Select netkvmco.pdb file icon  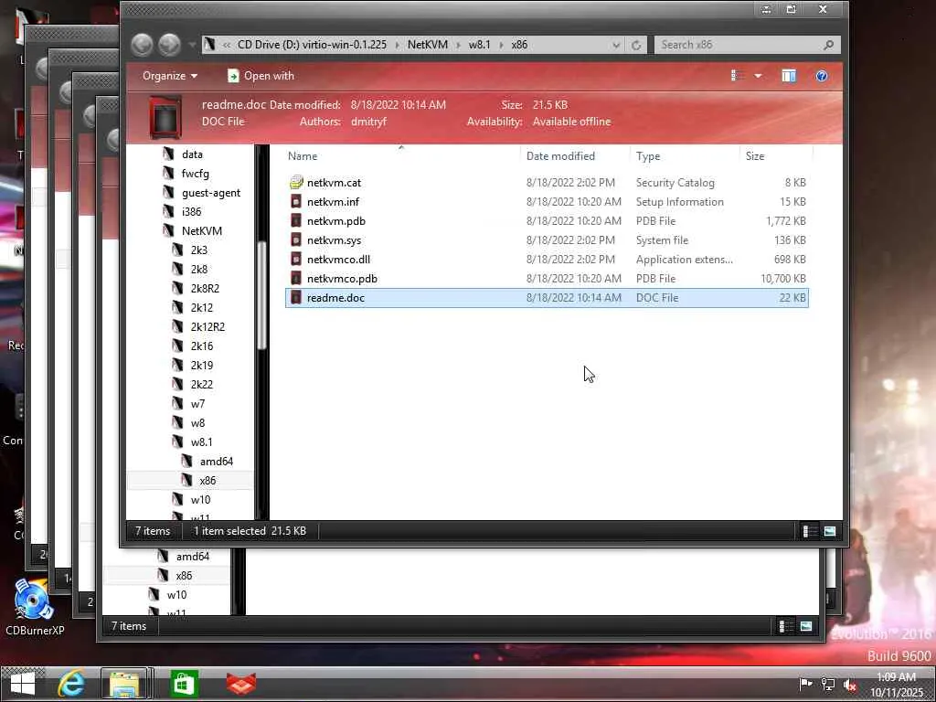point(296,278)
